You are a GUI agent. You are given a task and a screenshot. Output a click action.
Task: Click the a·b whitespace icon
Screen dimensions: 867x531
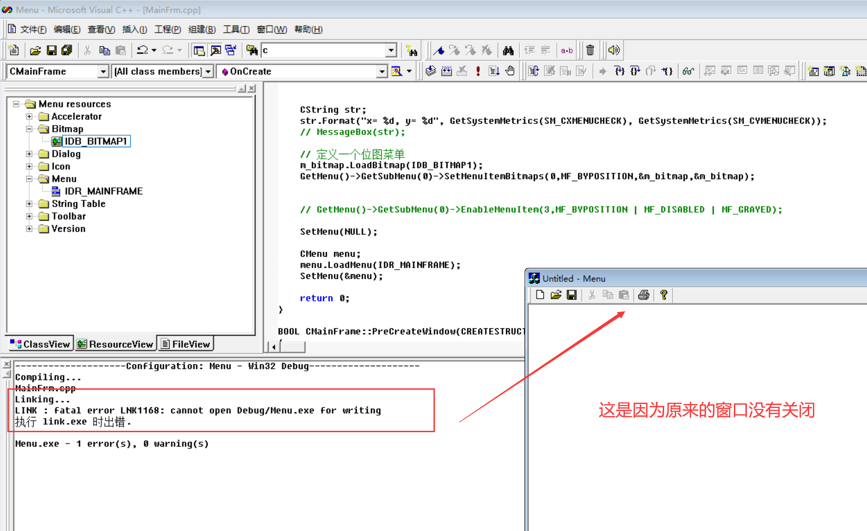(x=567, y=50)
